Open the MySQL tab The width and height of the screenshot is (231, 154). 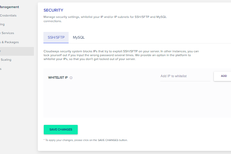coord(79,37)
